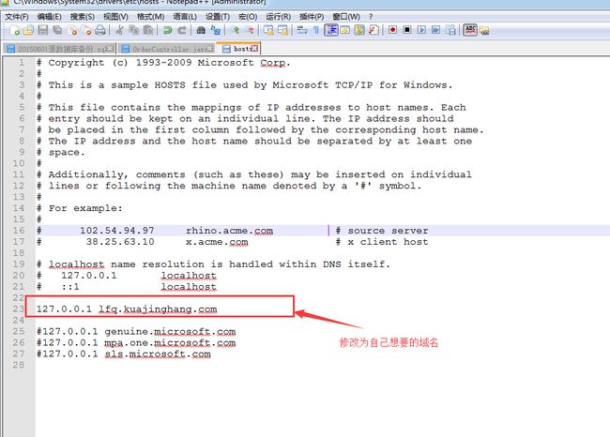Open the 文件(F) menu
Image resolution: width=610 pixels, height=437 pixels.
tap(17, 17)
